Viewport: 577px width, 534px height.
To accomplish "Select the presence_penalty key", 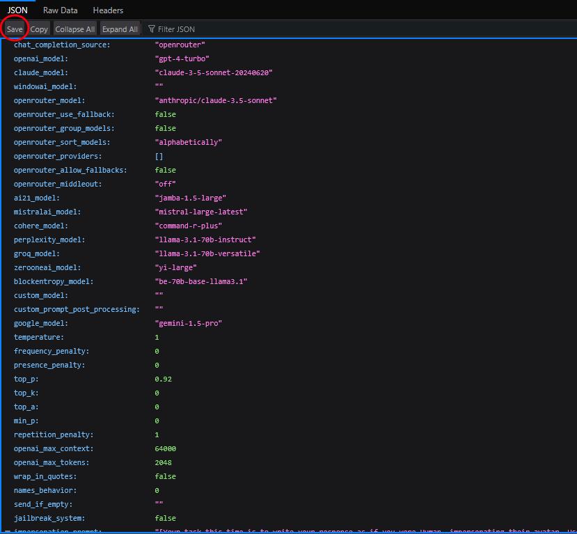I will coord(49,365).
